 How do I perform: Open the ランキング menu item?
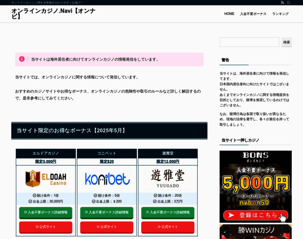[x=280, y=14]
